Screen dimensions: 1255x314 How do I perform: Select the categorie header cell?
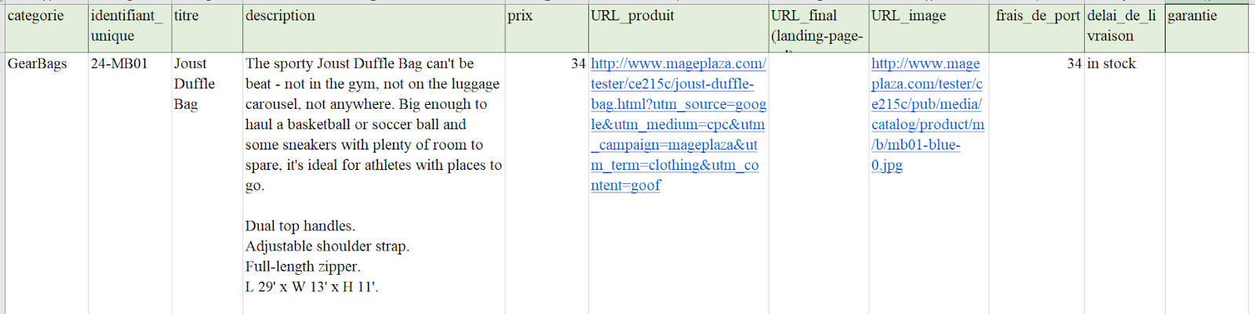pyautogui.click(x=46, y=28)
